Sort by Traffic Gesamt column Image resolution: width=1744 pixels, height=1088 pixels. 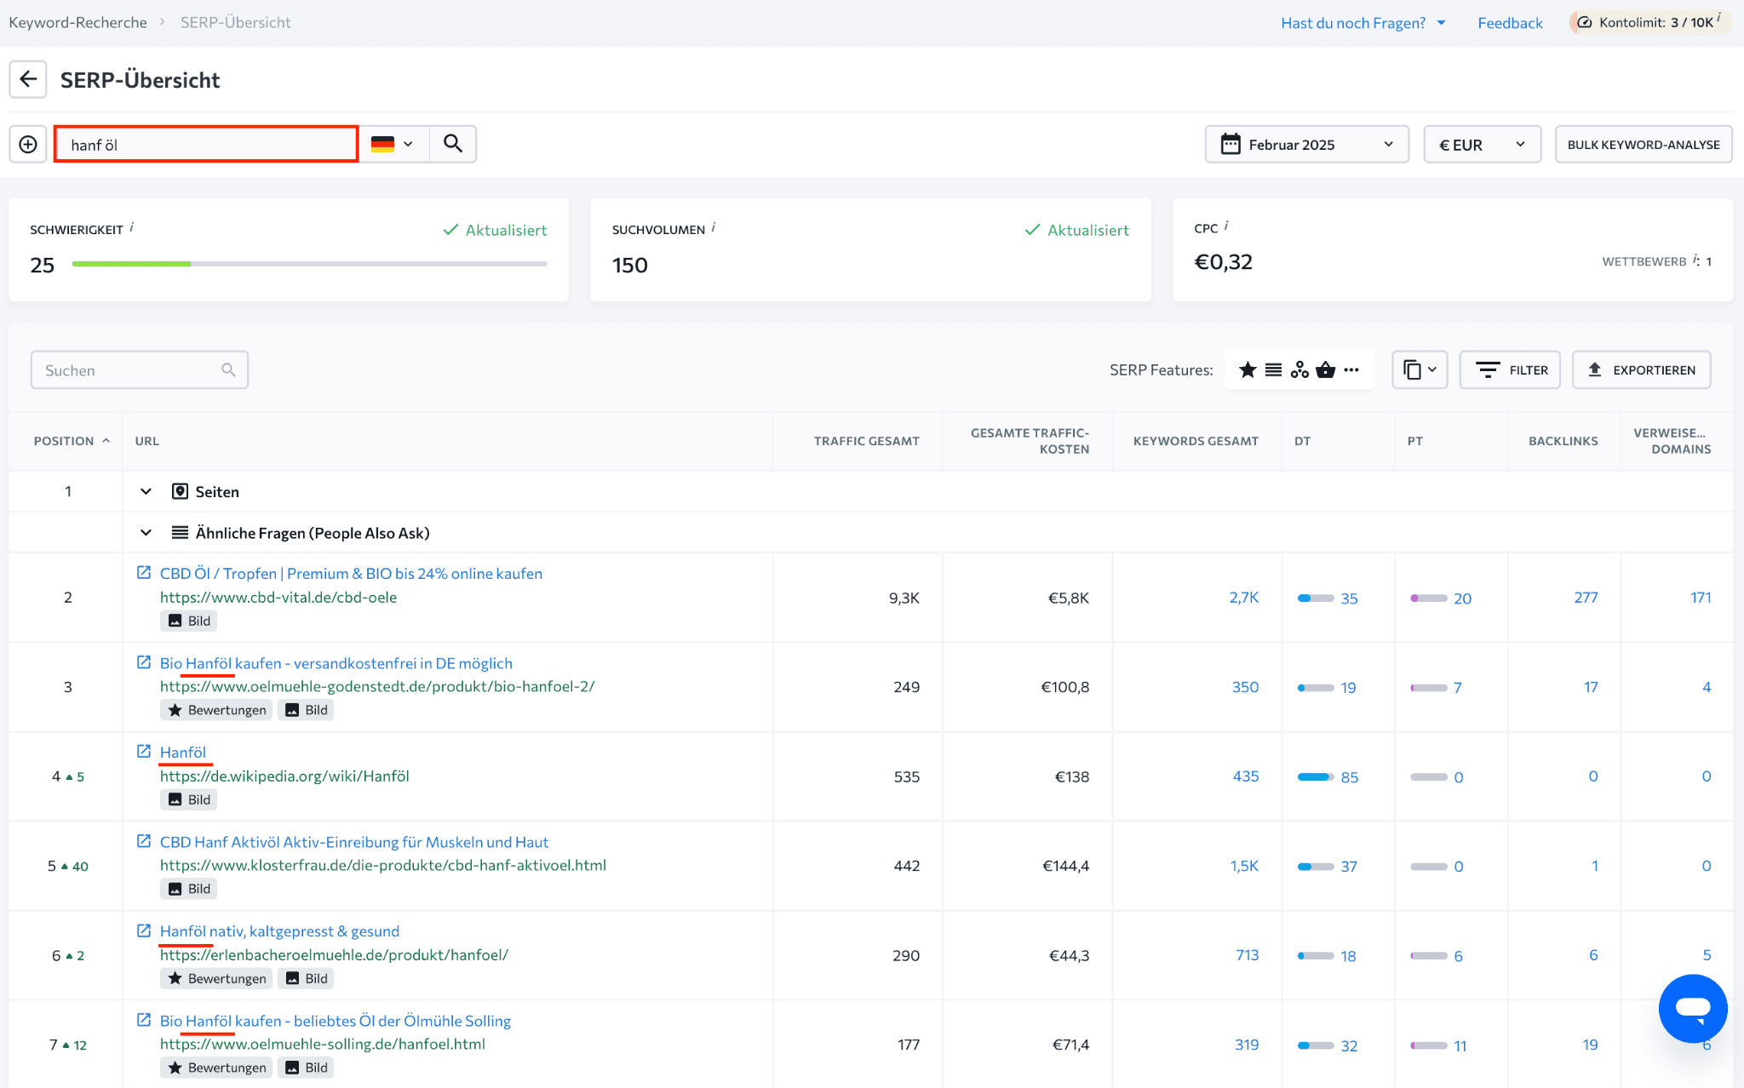click(866, 441)
